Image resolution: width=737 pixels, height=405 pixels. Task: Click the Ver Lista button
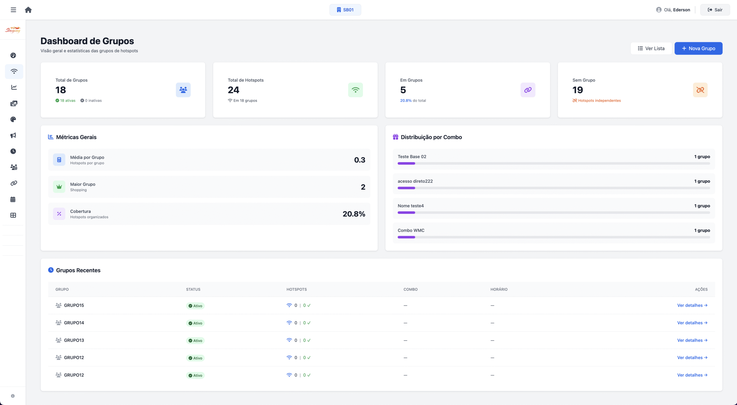(651, 48)
